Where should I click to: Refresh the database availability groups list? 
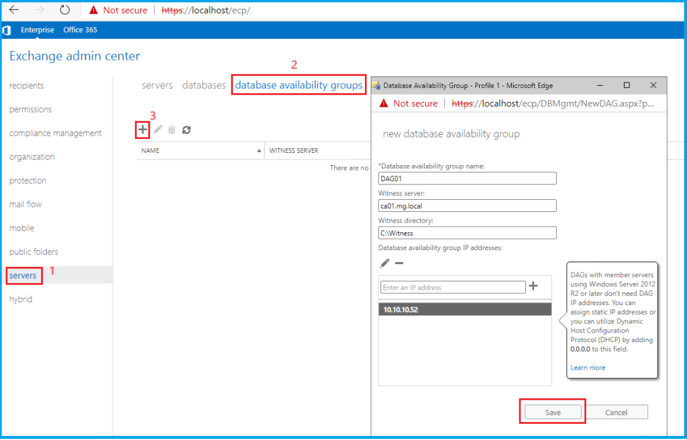click(x=187, y=129)
